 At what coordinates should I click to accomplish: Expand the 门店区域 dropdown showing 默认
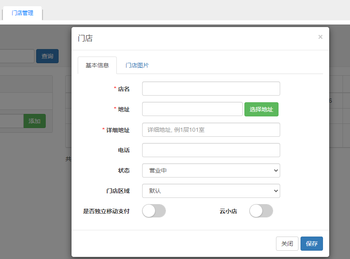[211, 191]
